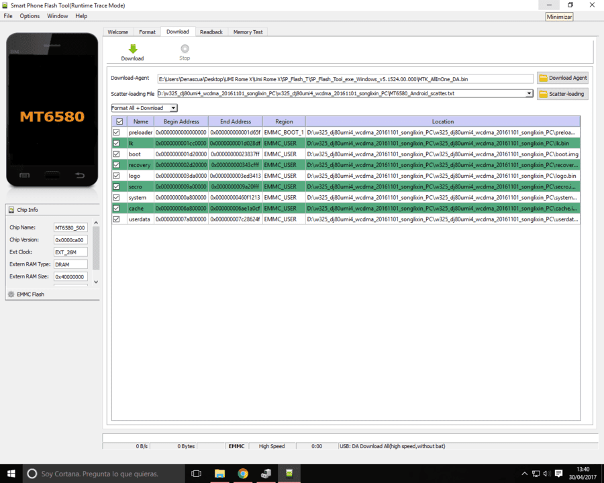Click the Chip Info panel icon
Image resolution: width=604 pixels, height=483 pixels.
click(11, 210)
